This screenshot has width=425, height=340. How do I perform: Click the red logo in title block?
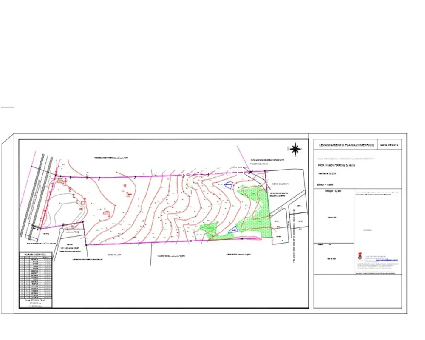point(360,256)
